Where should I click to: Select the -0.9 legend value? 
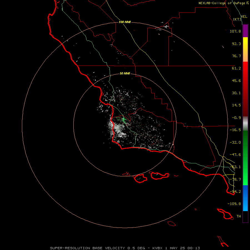236,118
